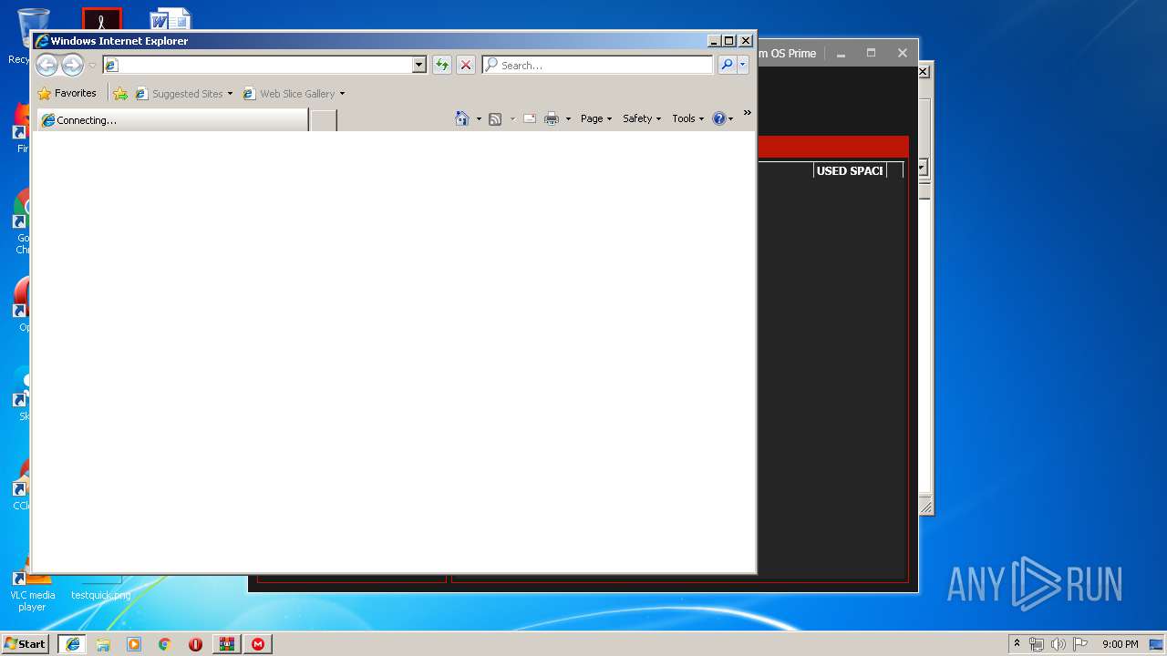The image size is (1167, 656).
Task: Select the Connecting... tab
Action: 172,119
